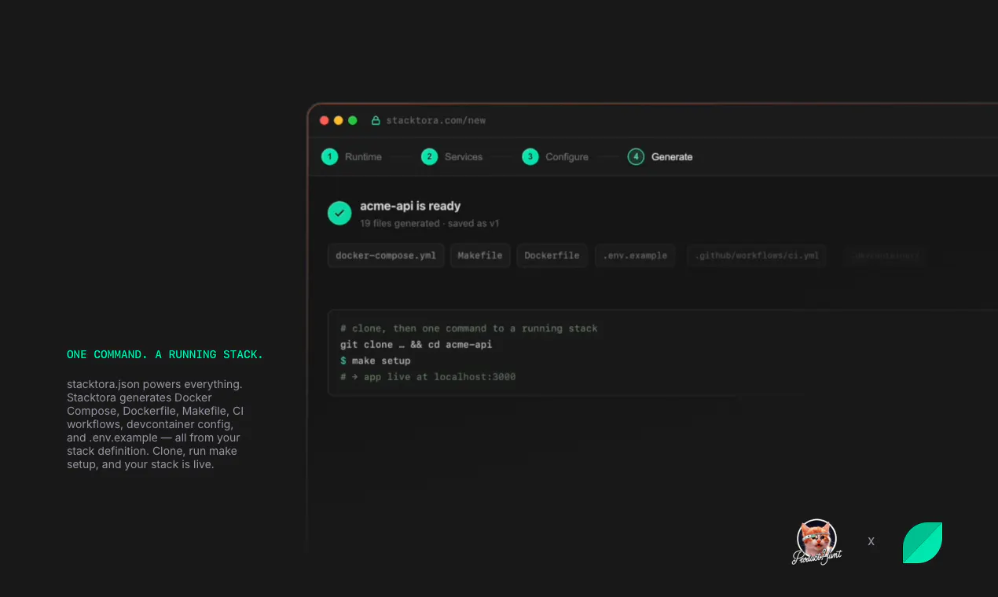Open the .env.example file chip

(x=635, y=255)
